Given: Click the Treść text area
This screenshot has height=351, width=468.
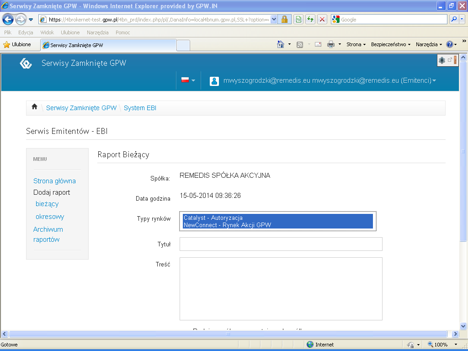Looking at the screenshot, I should (x=281, y=289).
